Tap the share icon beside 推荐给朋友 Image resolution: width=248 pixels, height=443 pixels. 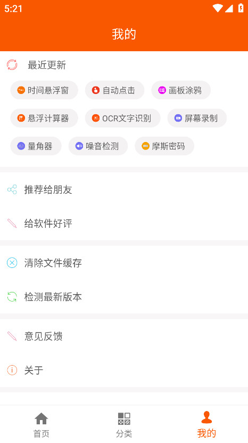tap(12, 189)
